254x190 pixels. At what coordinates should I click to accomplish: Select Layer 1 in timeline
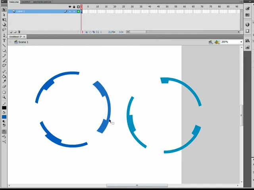coord(21,11)
